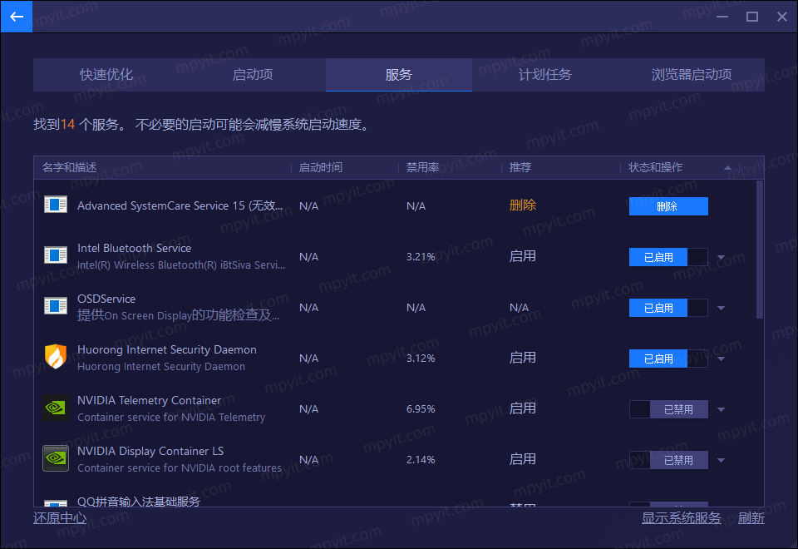The height and width of the screenshot is (549, 798).
Task: Toggle OSDService 已启用 switch
Action: click(668, 308)
